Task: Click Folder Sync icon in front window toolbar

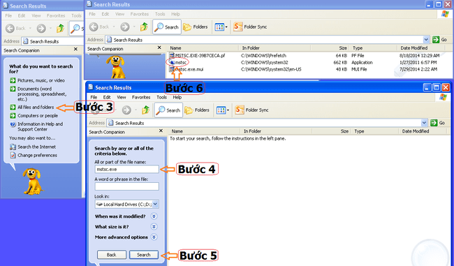Action: [239, 110]
